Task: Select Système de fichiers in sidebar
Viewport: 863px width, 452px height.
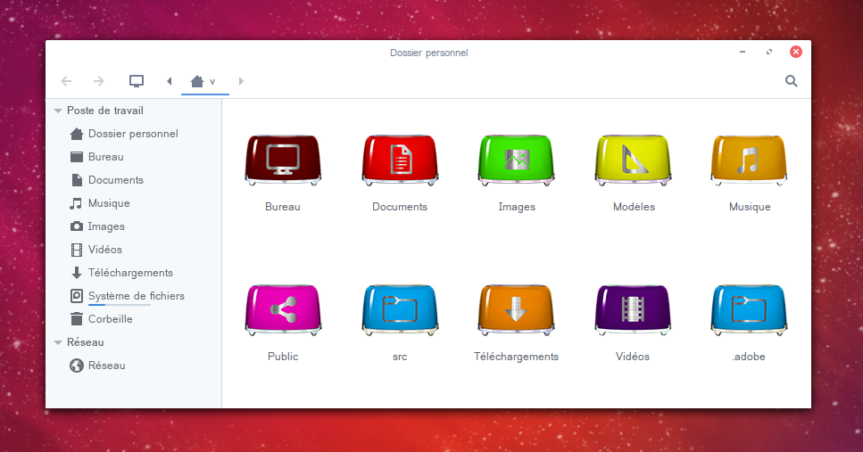Action: (127, 296)
